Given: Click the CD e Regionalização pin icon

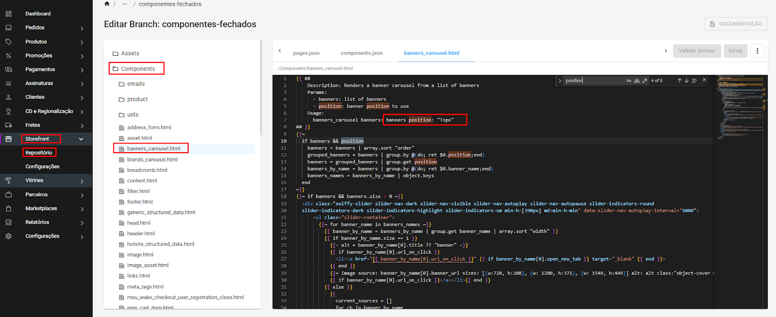Looking at the screenshot, I should tap(8, 111).
